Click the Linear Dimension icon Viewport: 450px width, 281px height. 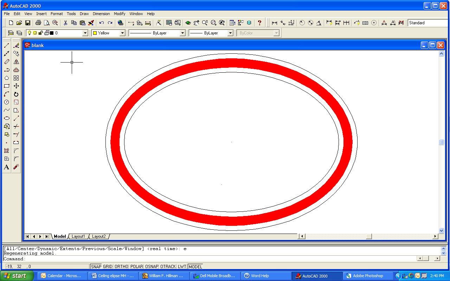(275, 23)
